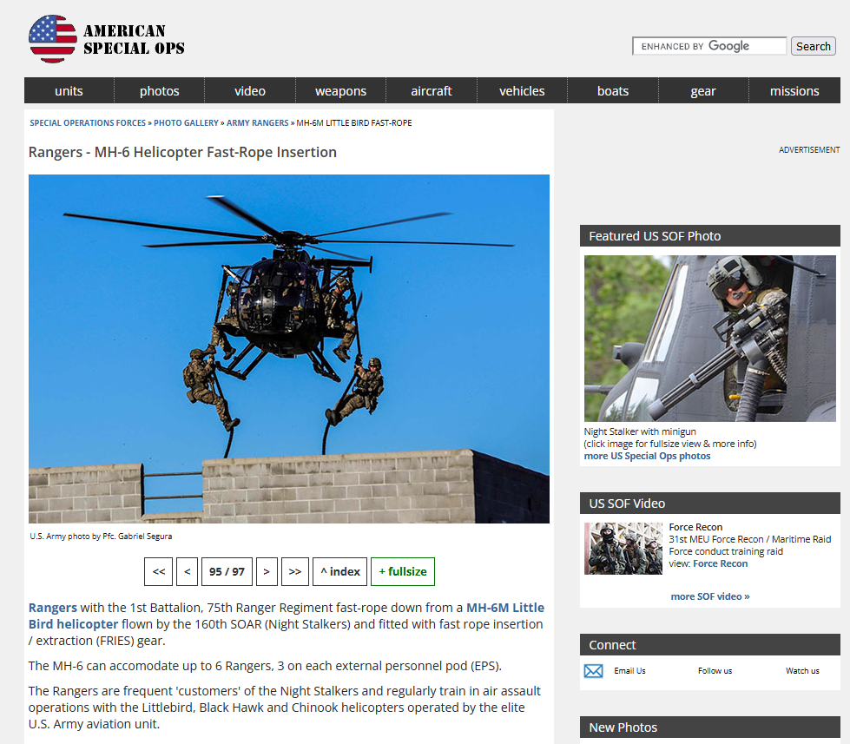Click the Force Recon video thumbnail
Image resolution: width=850 pixels, height=744 pixels.
click(x=623, y=549)
